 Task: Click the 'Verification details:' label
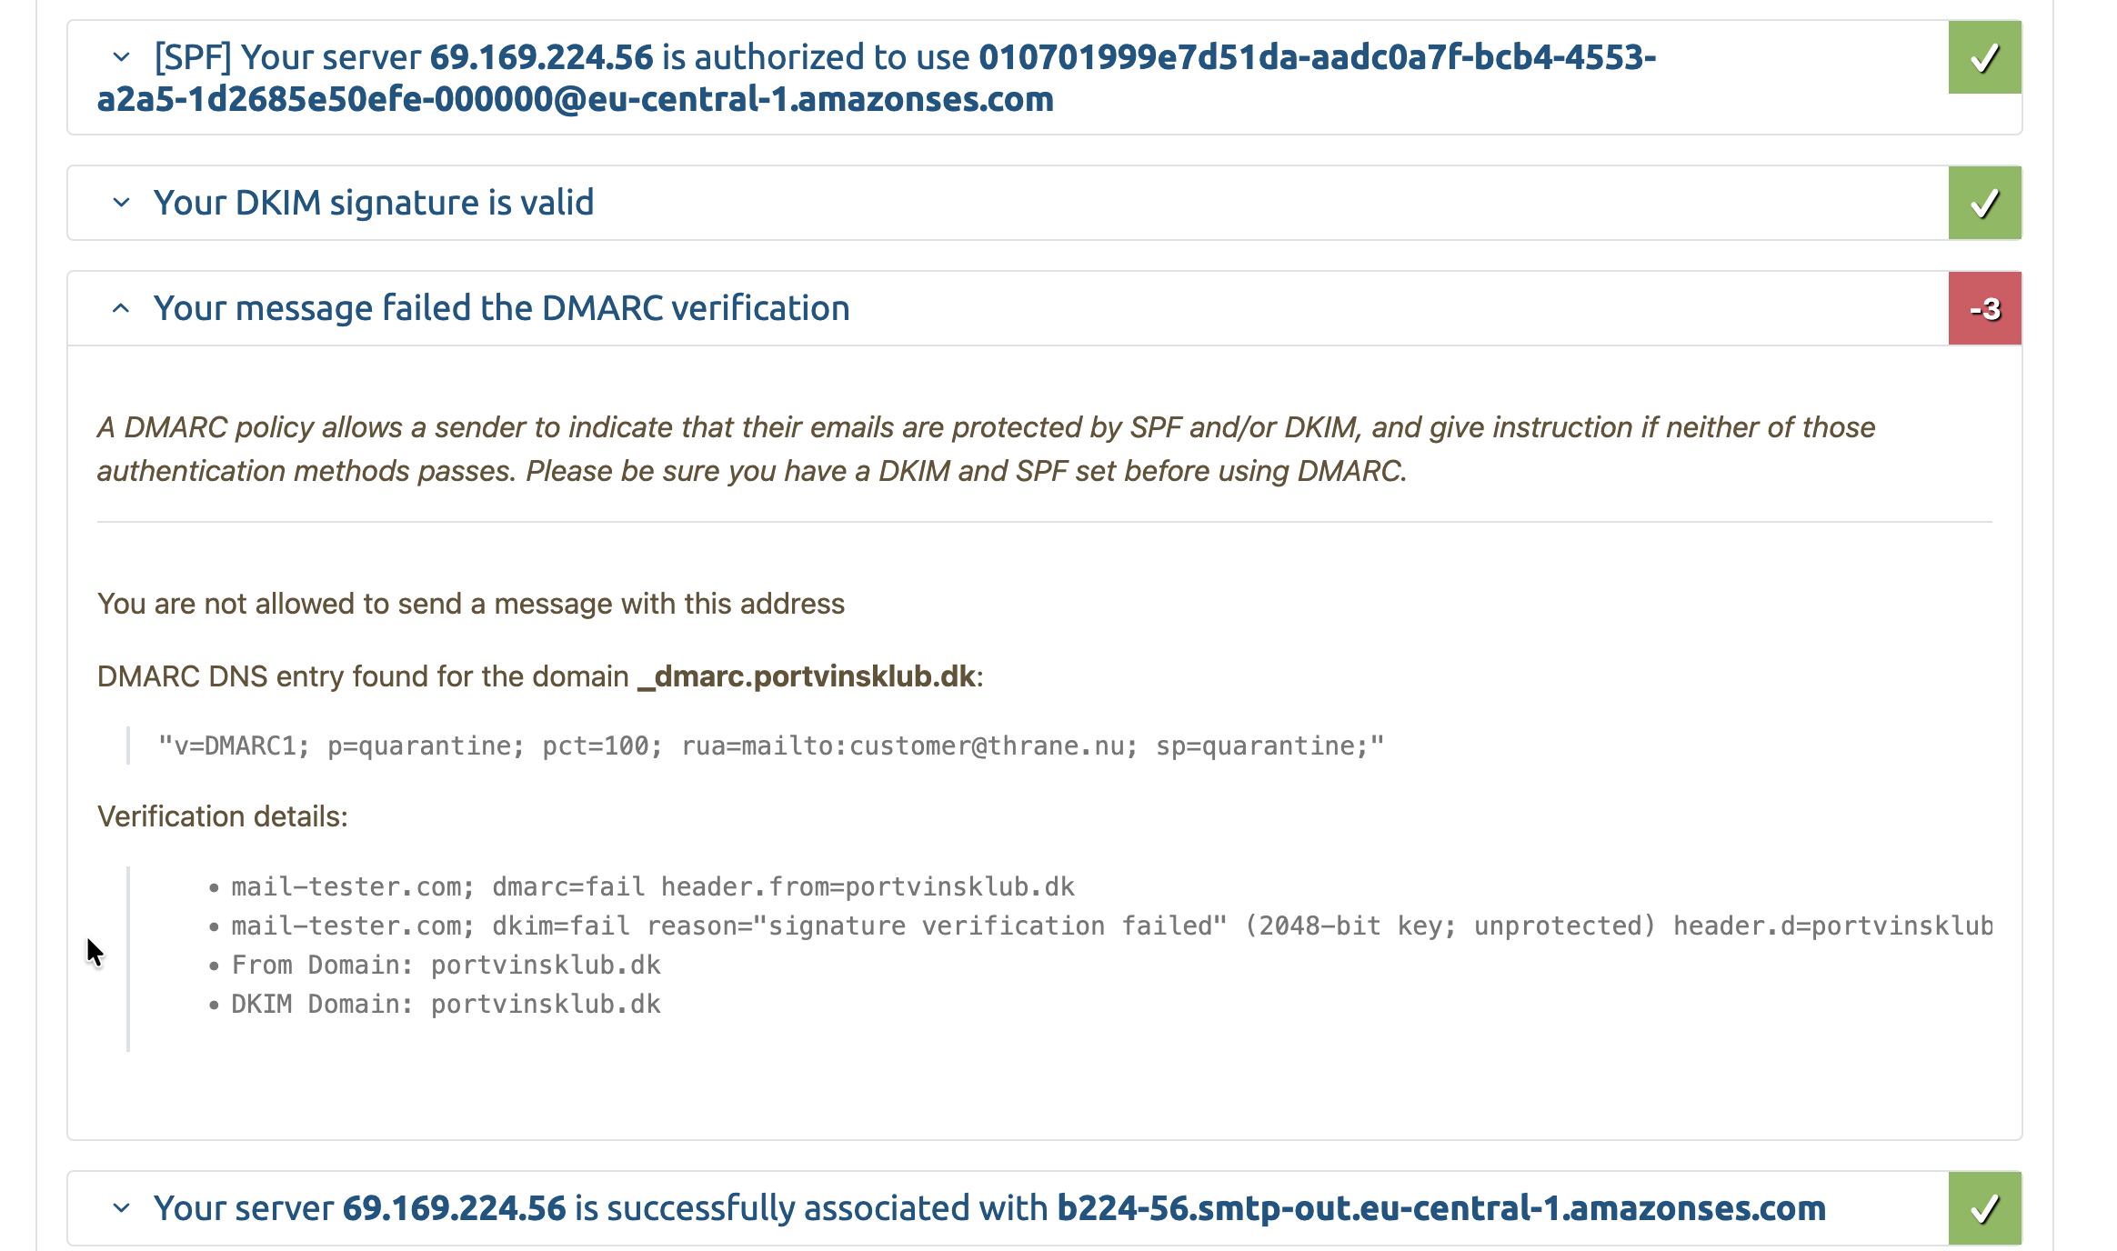click(x=223, y=816)
